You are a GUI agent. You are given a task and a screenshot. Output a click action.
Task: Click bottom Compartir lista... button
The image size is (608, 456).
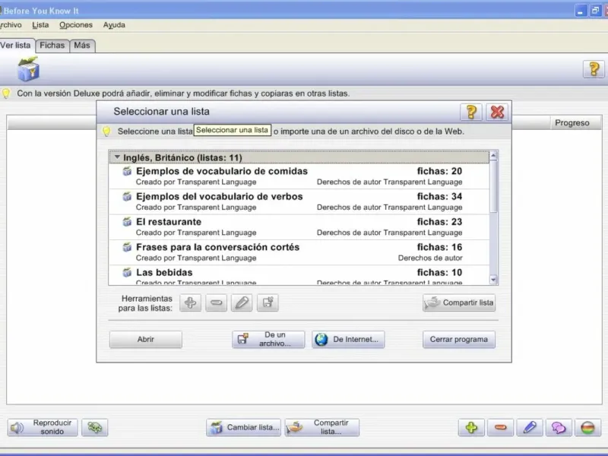(321, 427)
